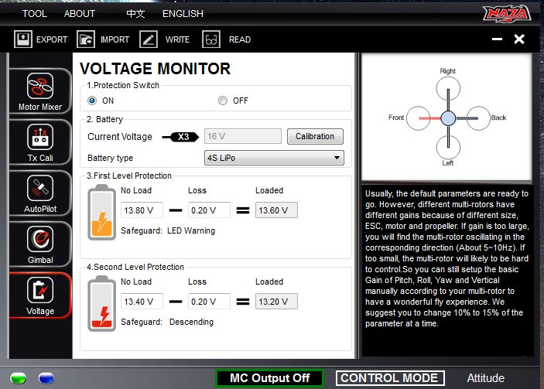
Task: Select the AutoPilot satellite icon
Action: [x=39, y=189]
